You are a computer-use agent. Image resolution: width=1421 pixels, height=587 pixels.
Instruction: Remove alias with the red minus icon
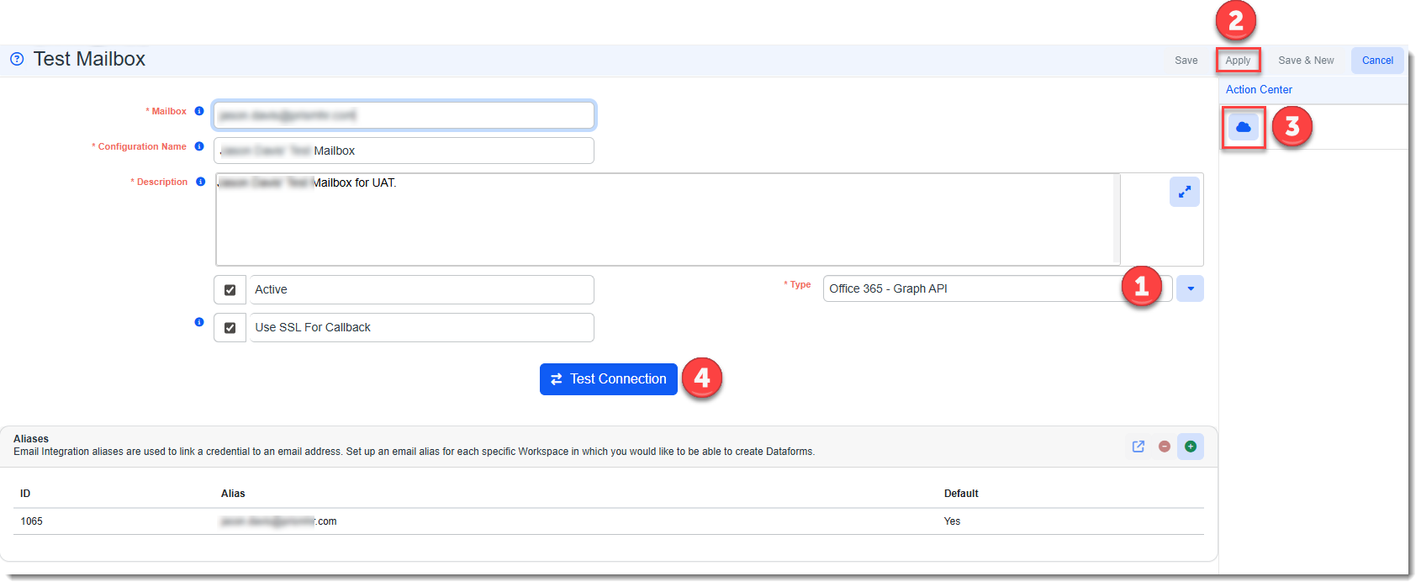(x=1165, y=447)
